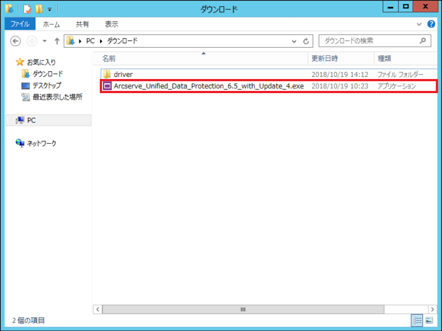The height and width of the screenshot is (331, 442).
Task: Click date 2018/10/19 14:12 cell
Action: point(340,75)
